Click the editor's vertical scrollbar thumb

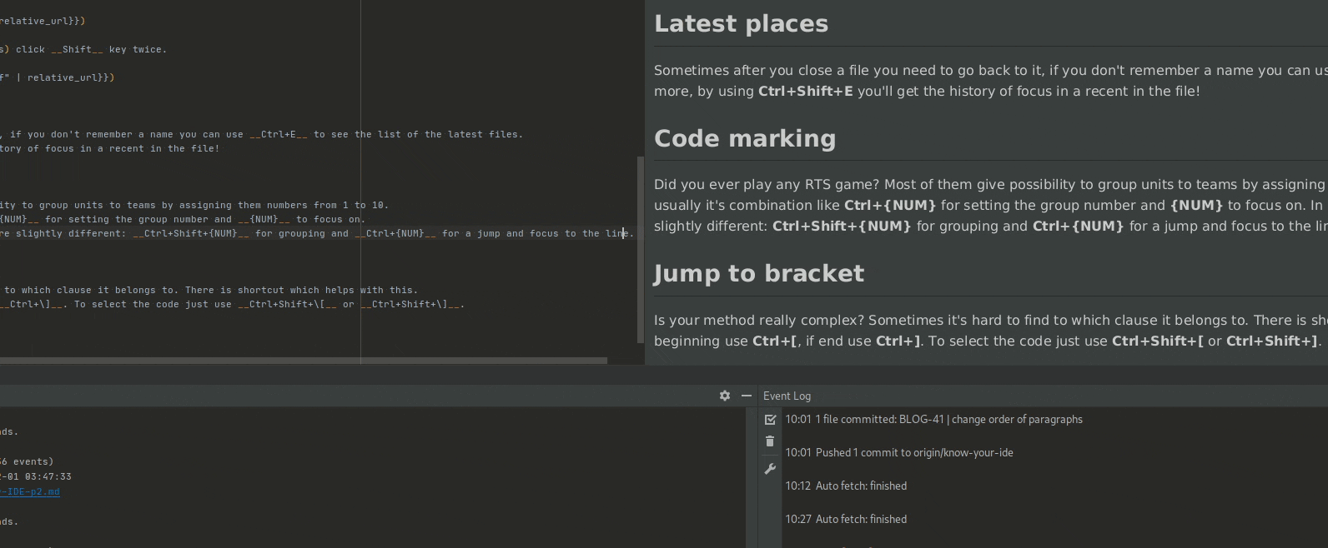click(641, 250)
